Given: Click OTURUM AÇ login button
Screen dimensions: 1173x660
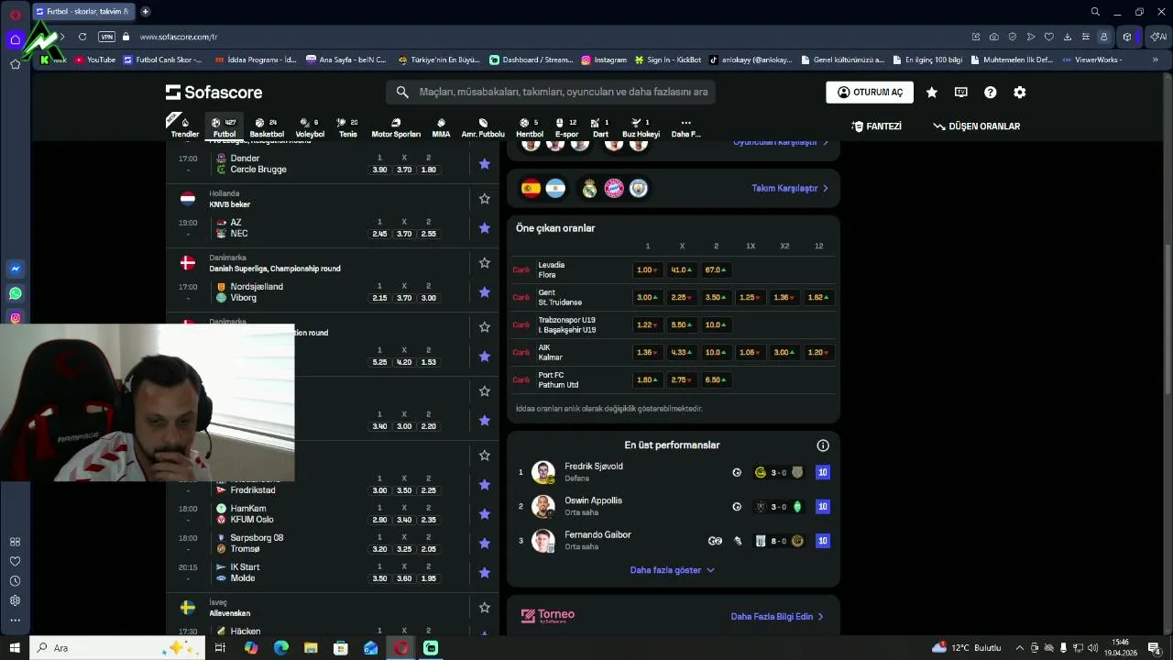Looking at the screenshot, I should [870, 93].
